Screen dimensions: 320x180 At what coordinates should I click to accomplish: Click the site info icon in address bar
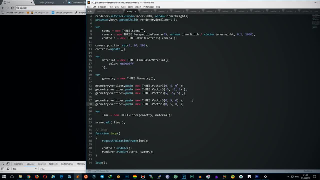(17, 8)
